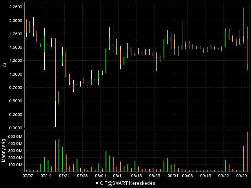Click the white legend marker beside CIT@SMART
This screenshot has width=251, height=188.
(97, 183)
